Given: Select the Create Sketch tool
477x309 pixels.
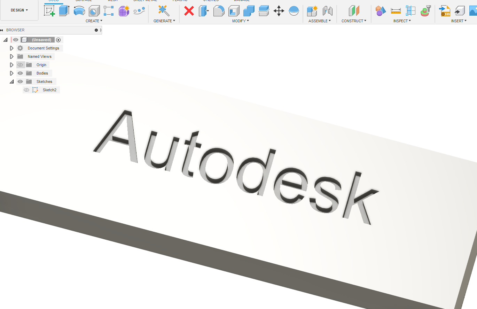Looking at the screenshot, I should [49, 11].
